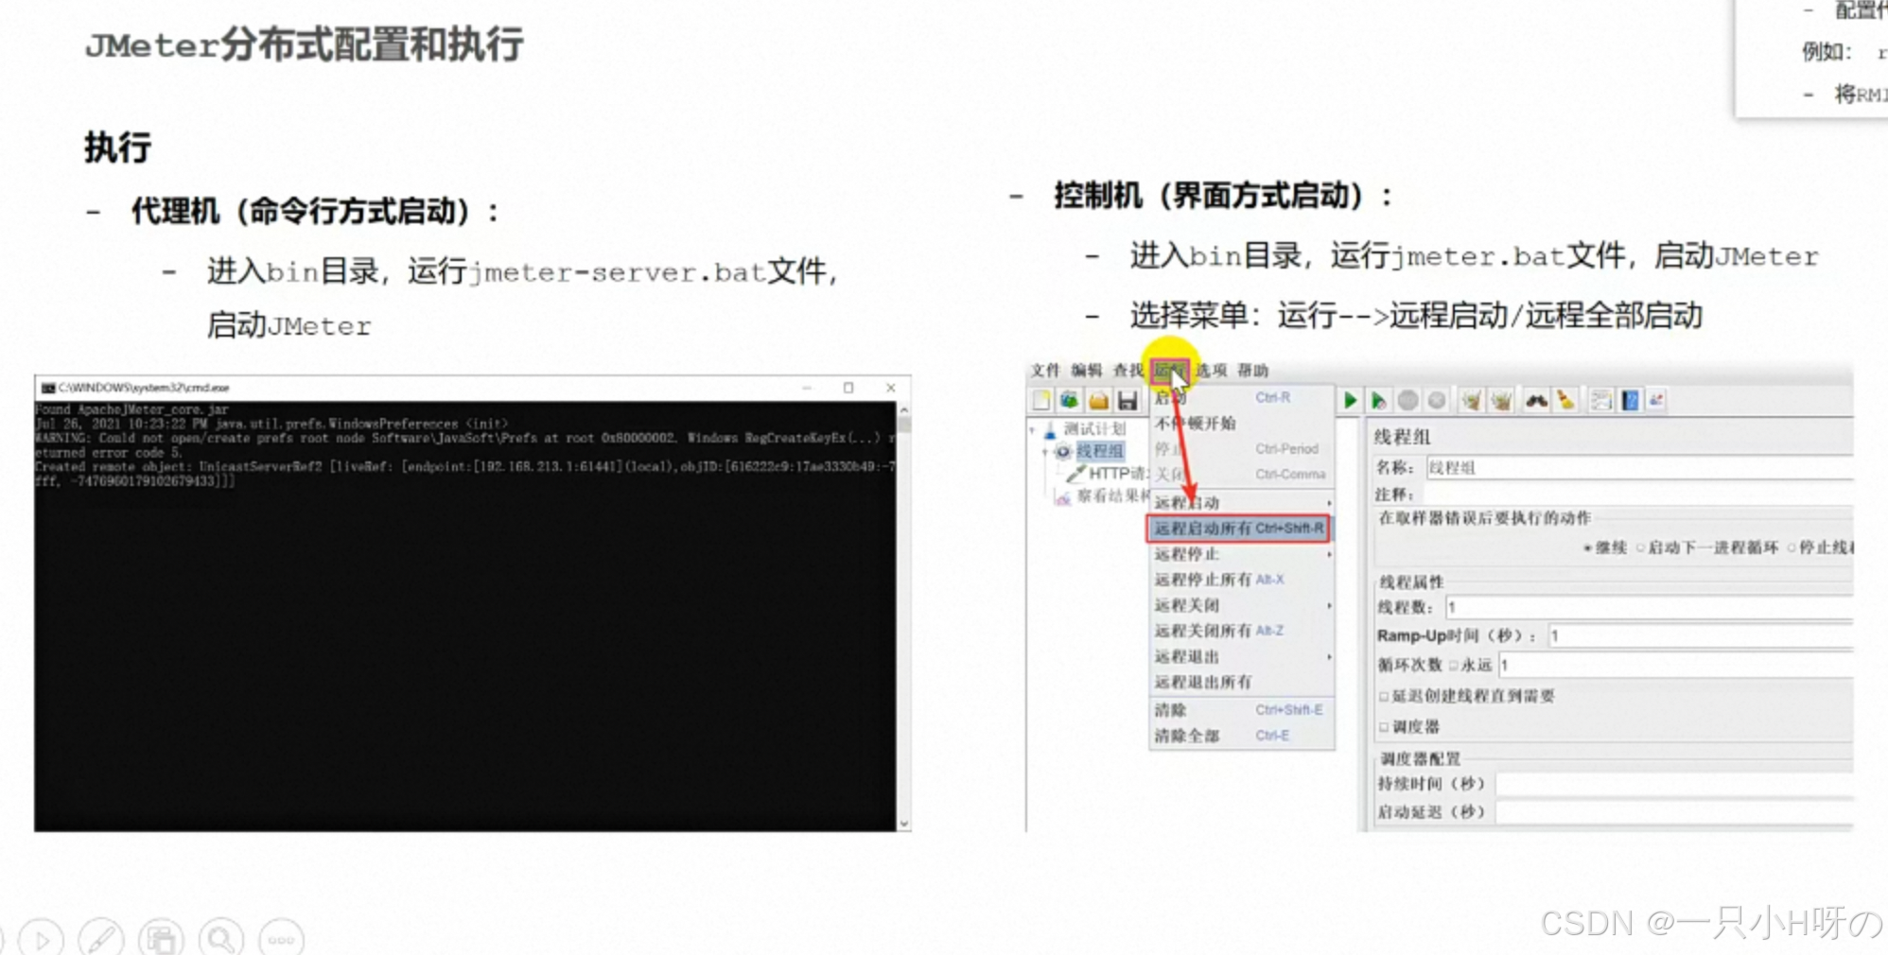
Task: Choose 不停顿开始 menu entry
Action: (x=1241, y=423)
